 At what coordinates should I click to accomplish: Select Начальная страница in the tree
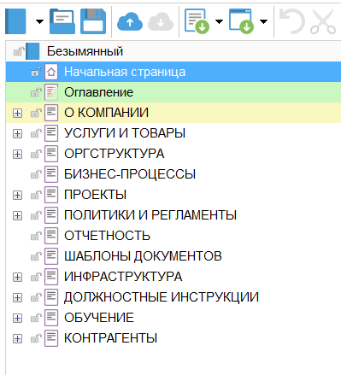pyautogui.click(x=125, y=72)
